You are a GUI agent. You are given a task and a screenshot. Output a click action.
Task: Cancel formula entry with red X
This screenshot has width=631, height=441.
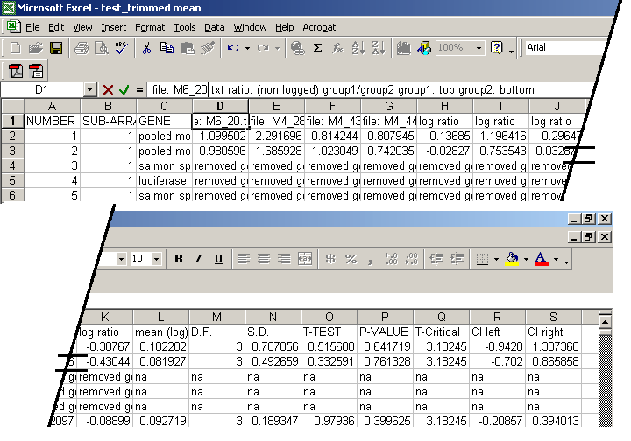[108, 89]
